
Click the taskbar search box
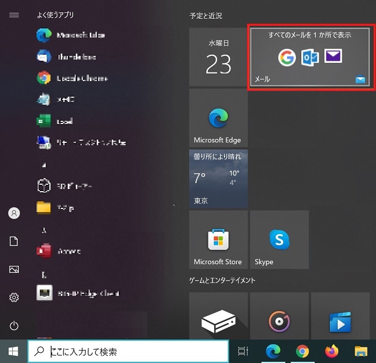coord(128,352)
